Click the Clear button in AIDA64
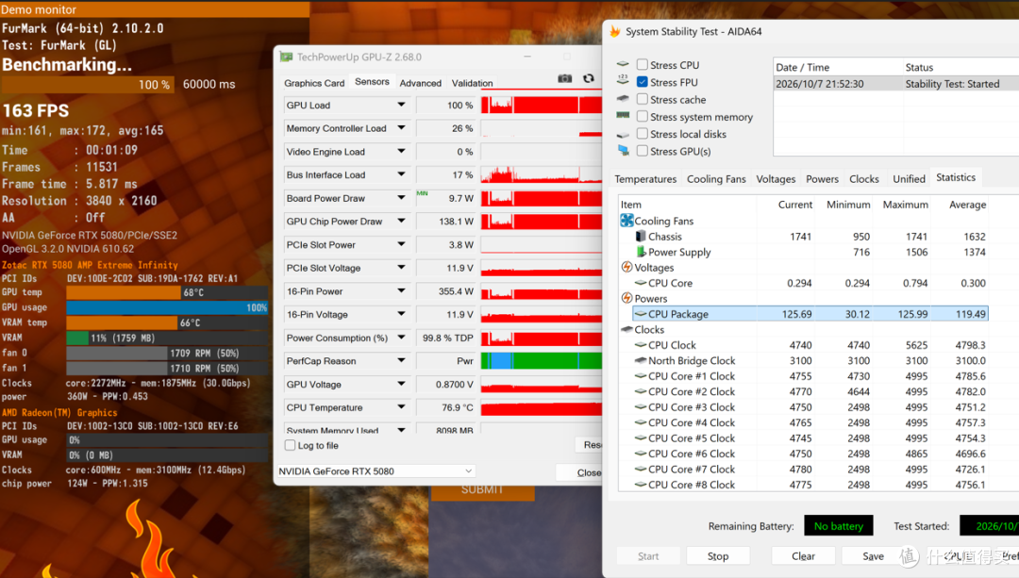The image size is (1019, 578). (803, 556)
